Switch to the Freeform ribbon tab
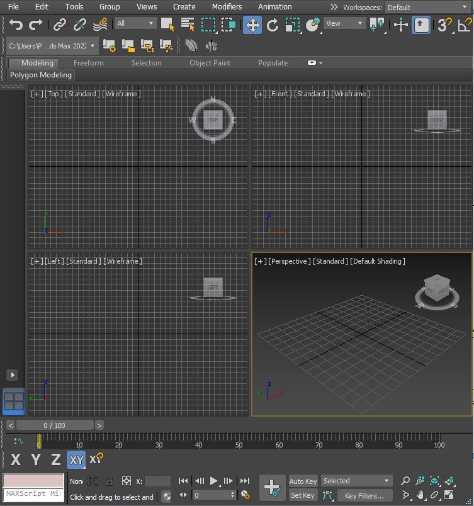474x506 pixels. coord(89,63)
